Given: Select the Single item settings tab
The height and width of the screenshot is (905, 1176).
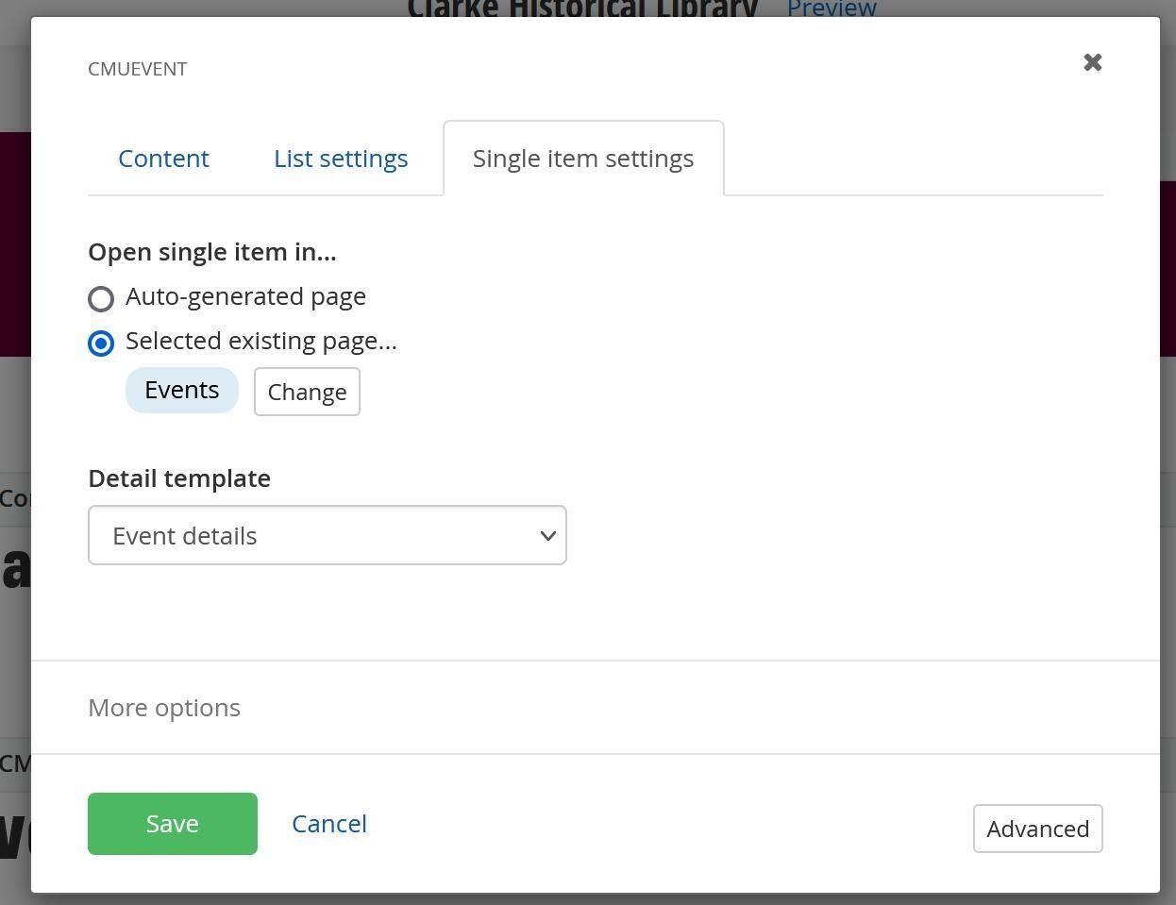Looking at the screenshot, I should [583, 159].
